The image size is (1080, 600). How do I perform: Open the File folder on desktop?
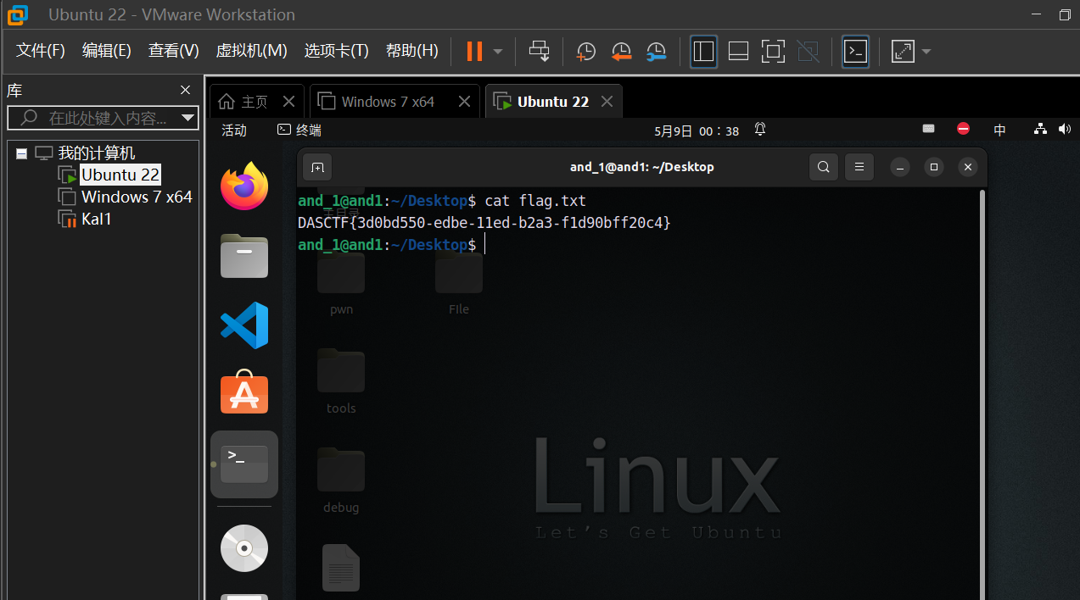pos(459,285)
